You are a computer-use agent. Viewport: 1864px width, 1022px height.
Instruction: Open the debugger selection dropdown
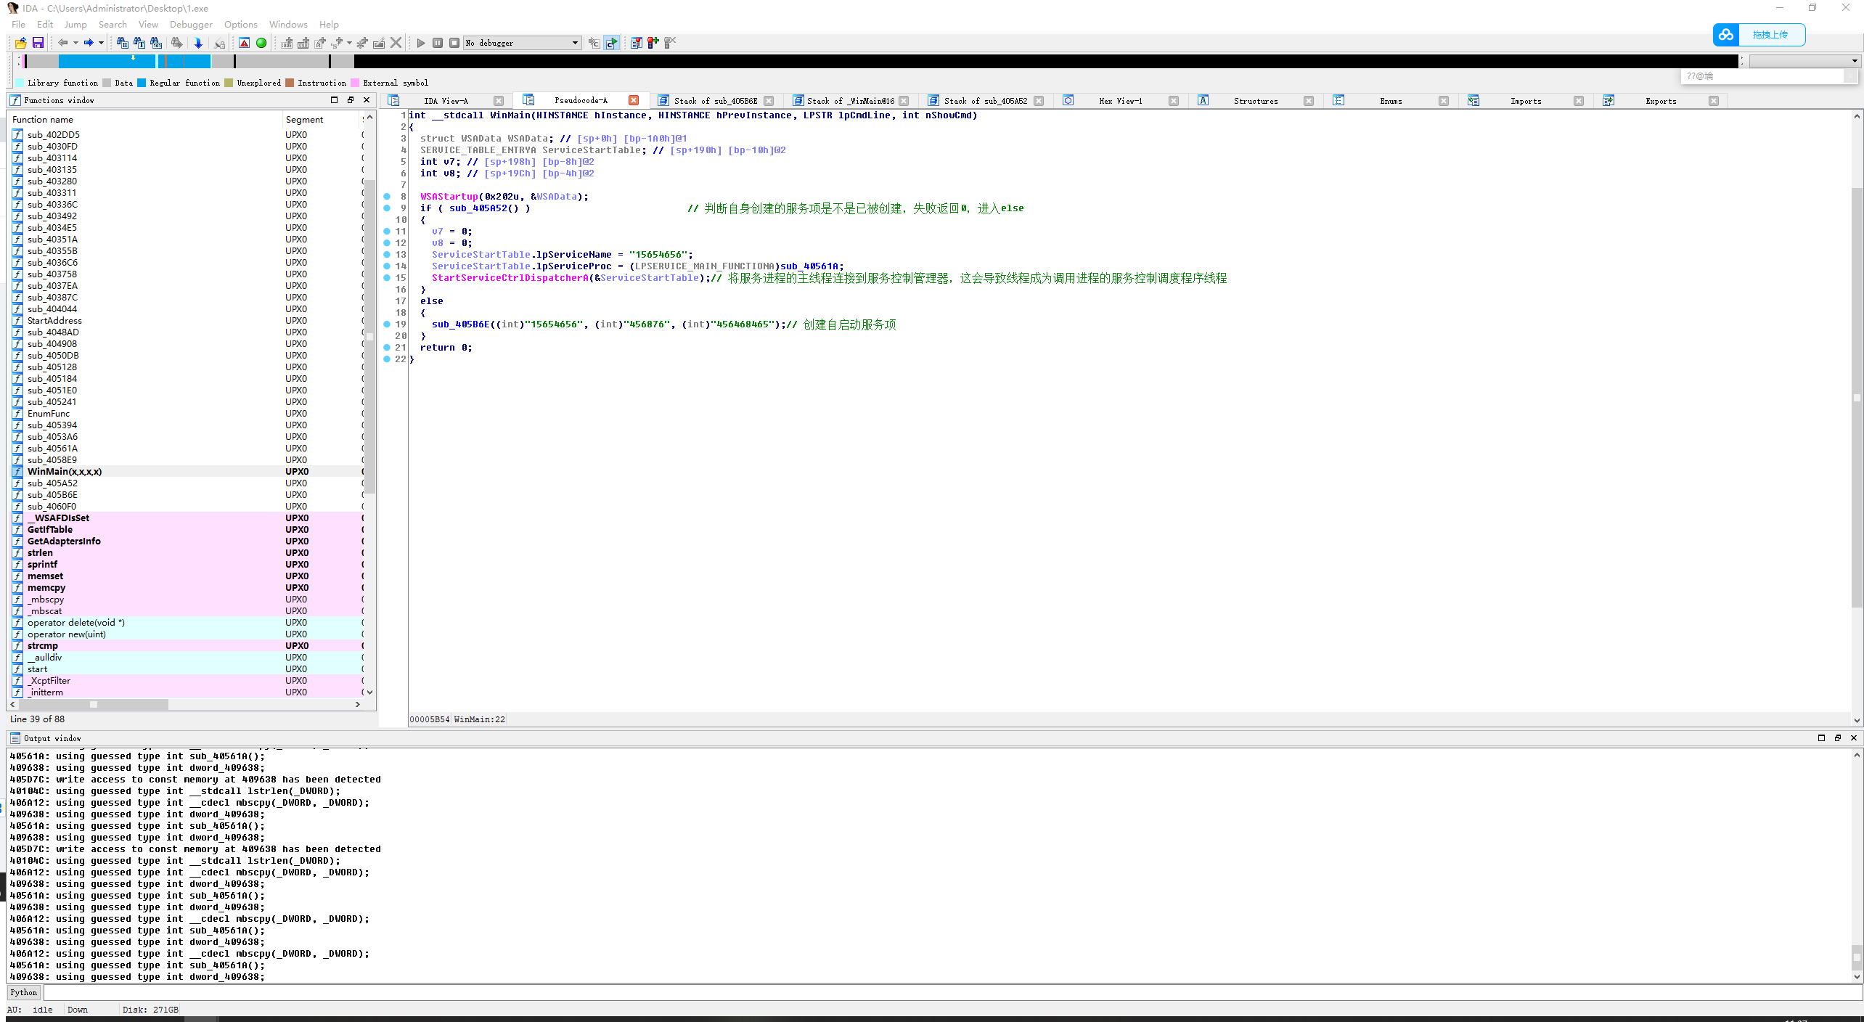tap(575, 43)
